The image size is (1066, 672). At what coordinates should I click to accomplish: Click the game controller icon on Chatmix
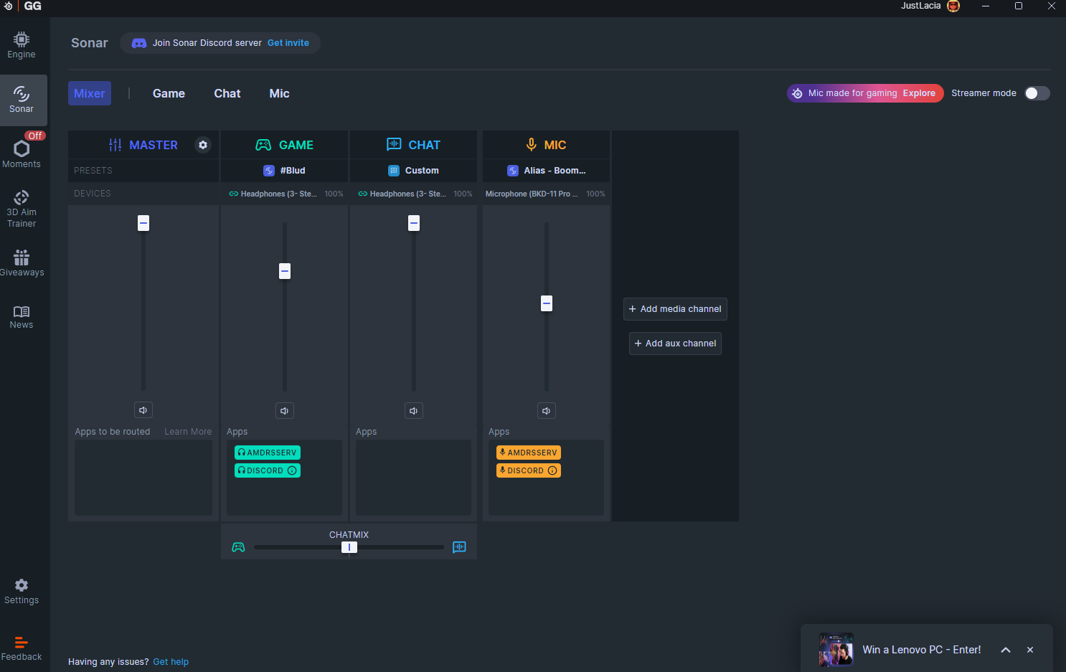click(238, 547)
